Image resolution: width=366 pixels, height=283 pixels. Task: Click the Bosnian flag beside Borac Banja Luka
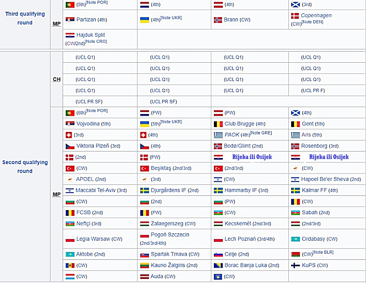218,266
